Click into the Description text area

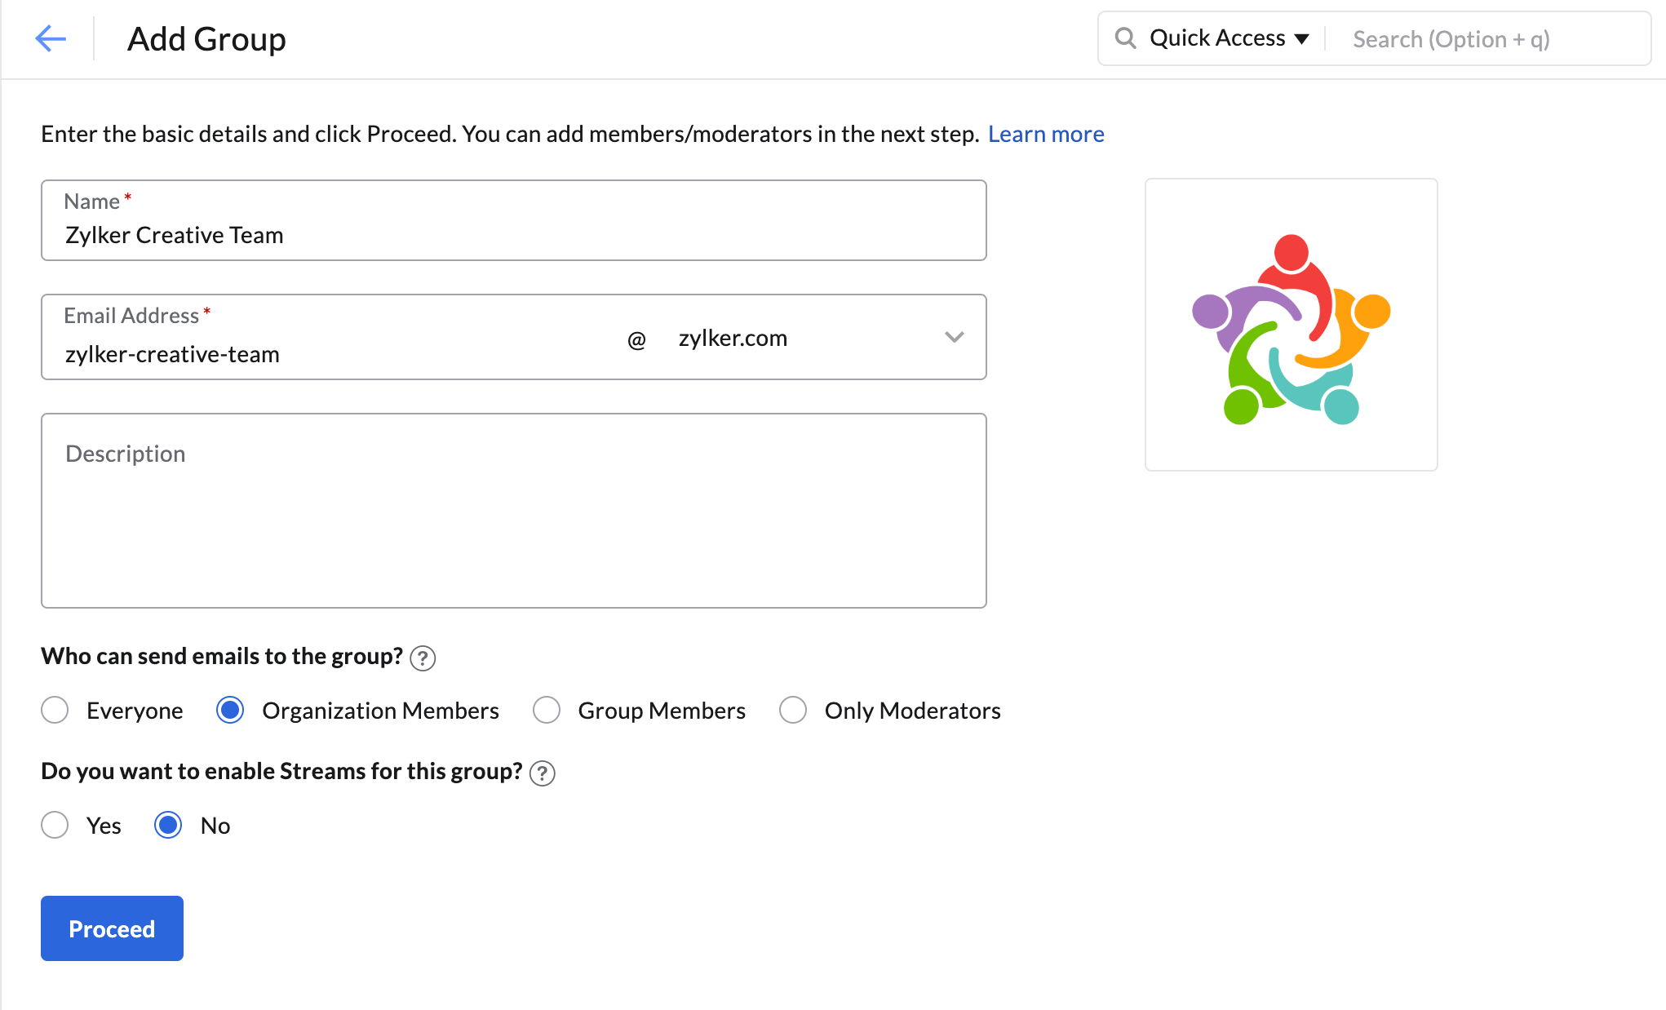(x=514, y=511)
